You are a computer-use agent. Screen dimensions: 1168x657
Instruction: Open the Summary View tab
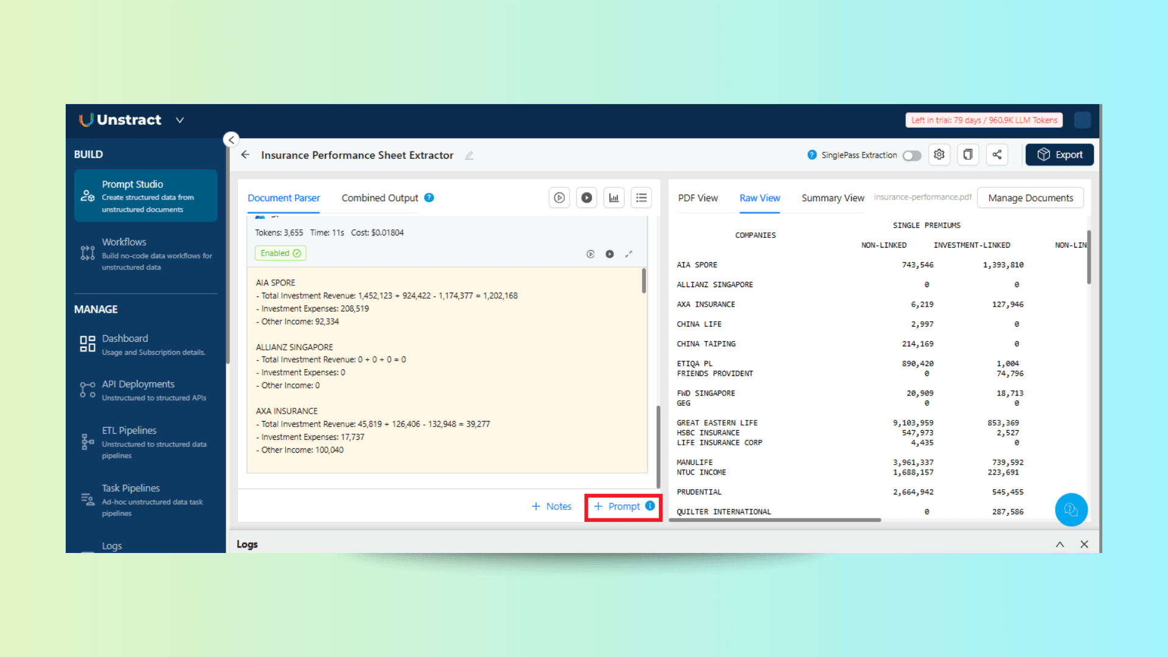pos(832,198)
